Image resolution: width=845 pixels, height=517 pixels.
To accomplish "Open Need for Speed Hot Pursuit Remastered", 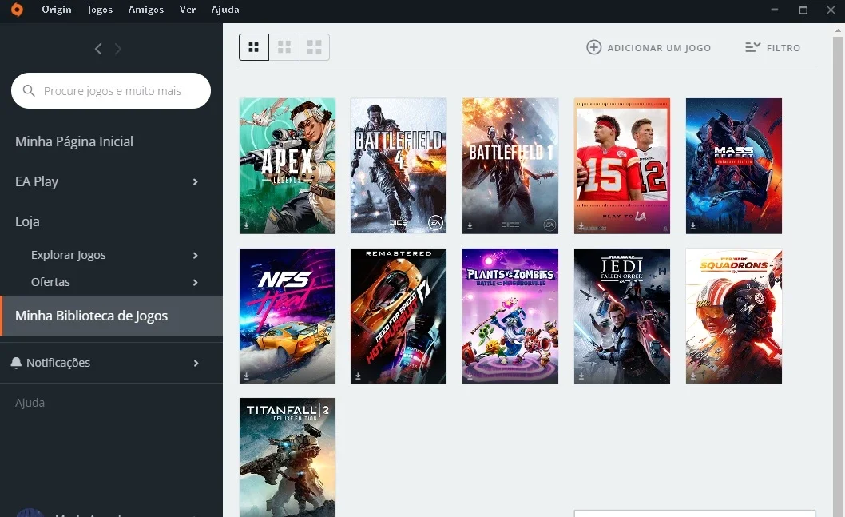I will [399, 316].
